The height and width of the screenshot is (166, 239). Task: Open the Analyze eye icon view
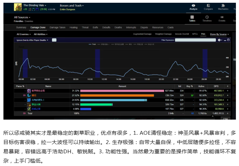[193, 5]
